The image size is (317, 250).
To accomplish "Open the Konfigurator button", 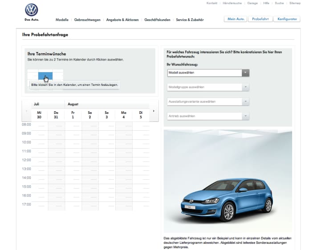I will (x=287, y=19).
